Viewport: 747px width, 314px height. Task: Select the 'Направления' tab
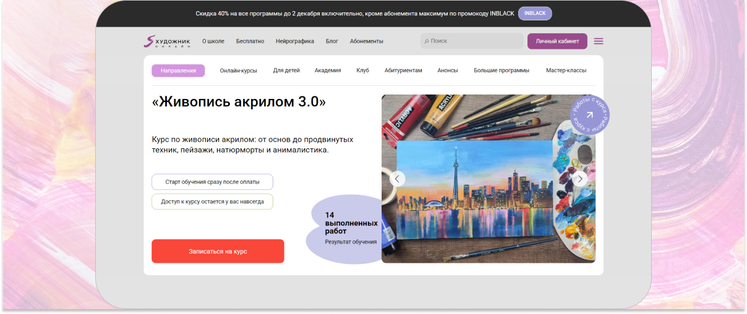(x=178, y=70)
